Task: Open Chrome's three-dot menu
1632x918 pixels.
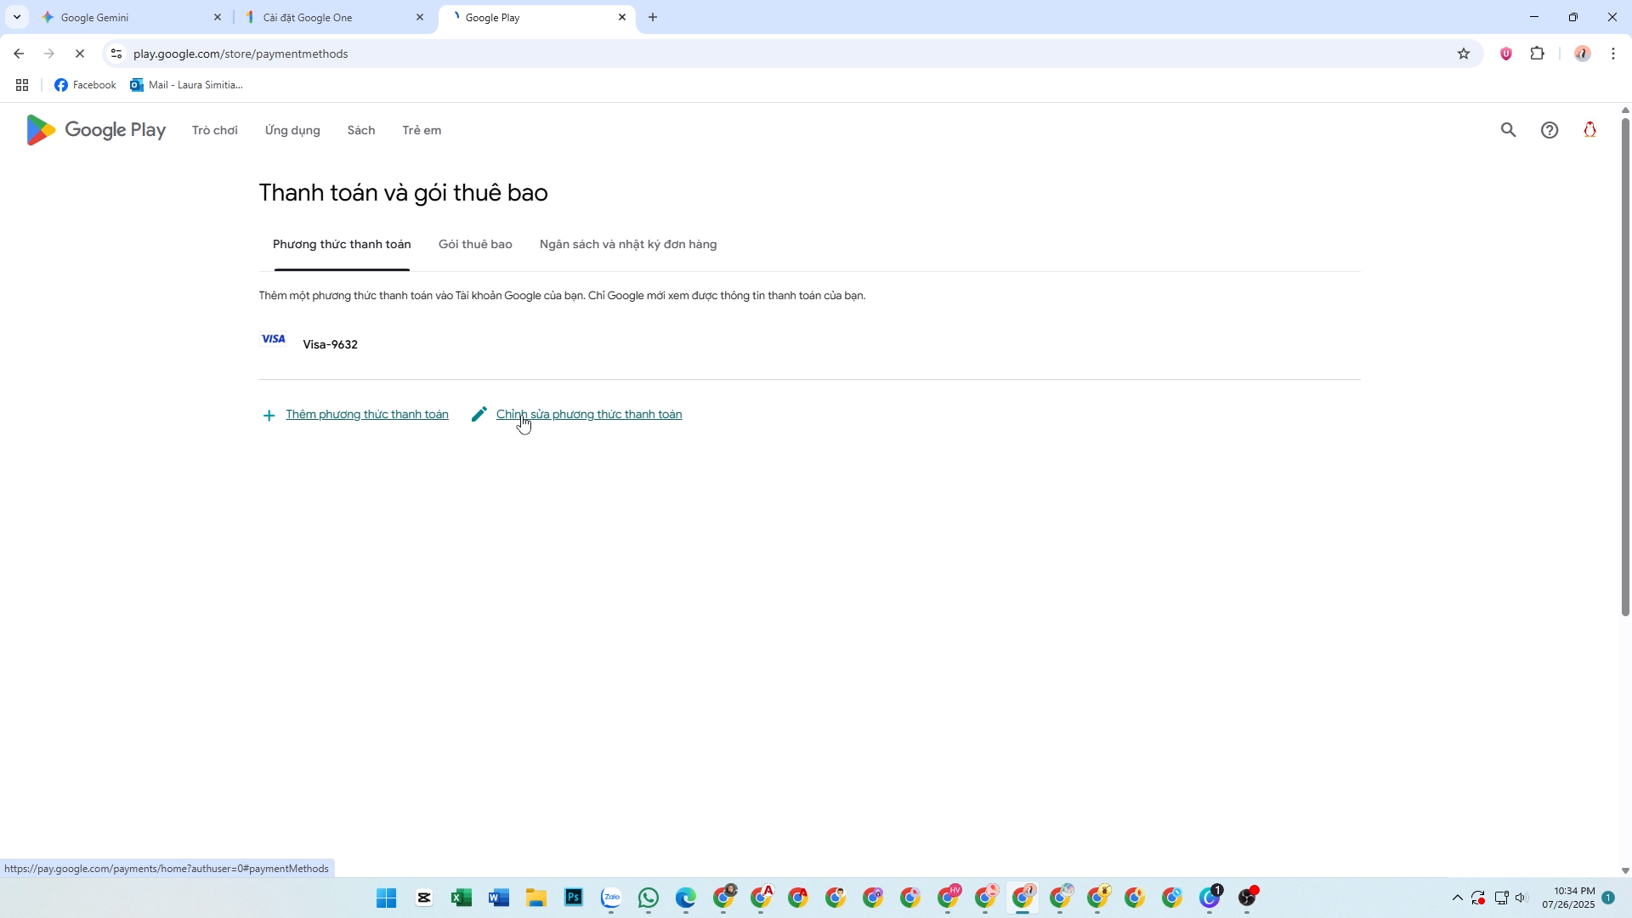Action: pos(1613,54)
